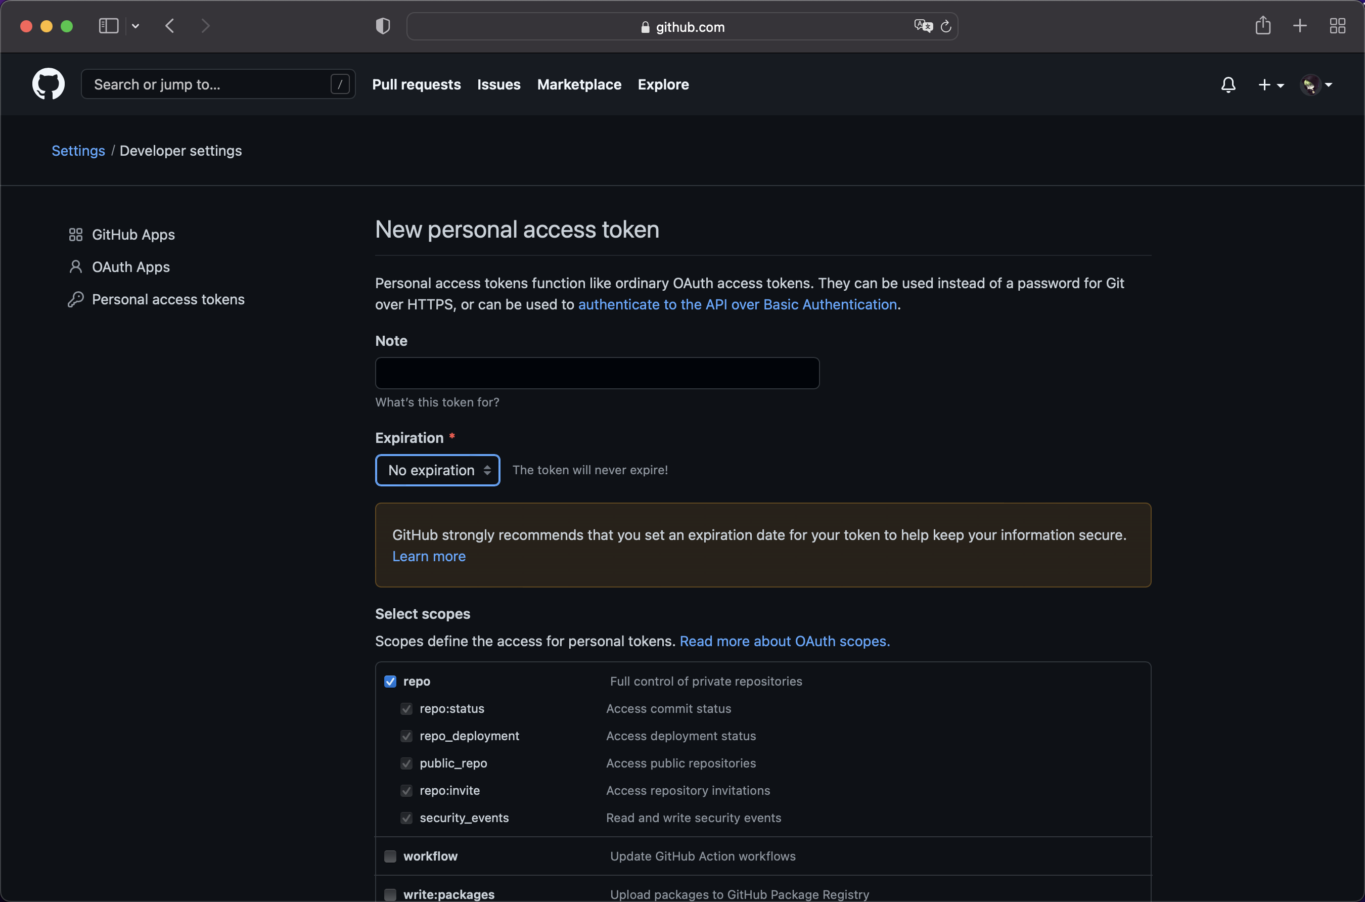Go to Personal access tokens sidebar item
The width and height of the screenshot is (1365, 902).
point(168,299)
